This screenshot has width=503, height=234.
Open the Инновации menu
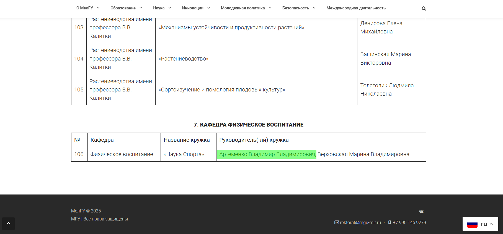(x=193, y=8)
